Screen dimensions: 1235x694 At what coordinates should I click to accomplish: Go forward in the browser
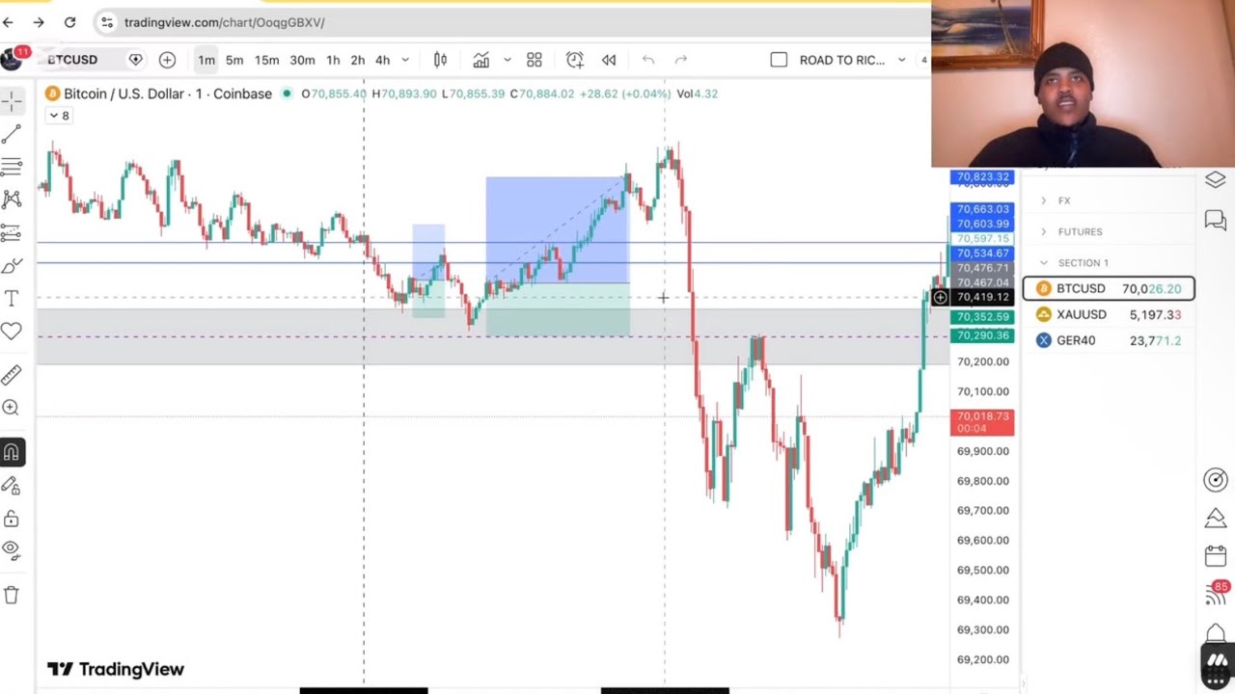tap(39, 22)
